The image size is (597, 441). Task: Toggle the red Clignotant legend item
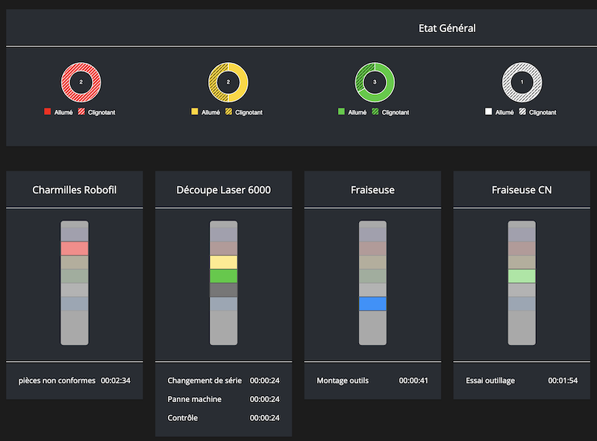click(x=97, y=112)
